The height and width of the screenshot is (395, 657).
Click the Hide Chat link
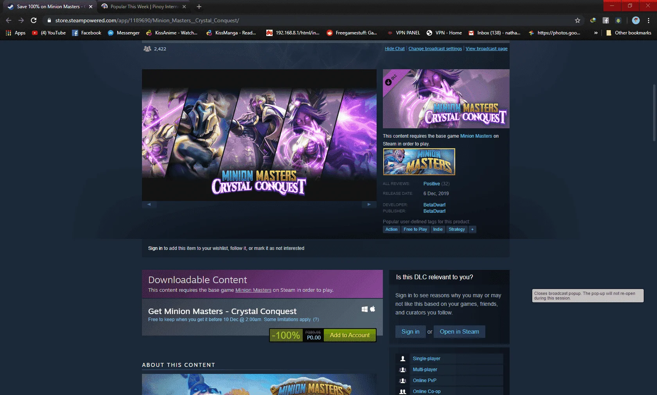pyautogui.click(x=395, y=48)
